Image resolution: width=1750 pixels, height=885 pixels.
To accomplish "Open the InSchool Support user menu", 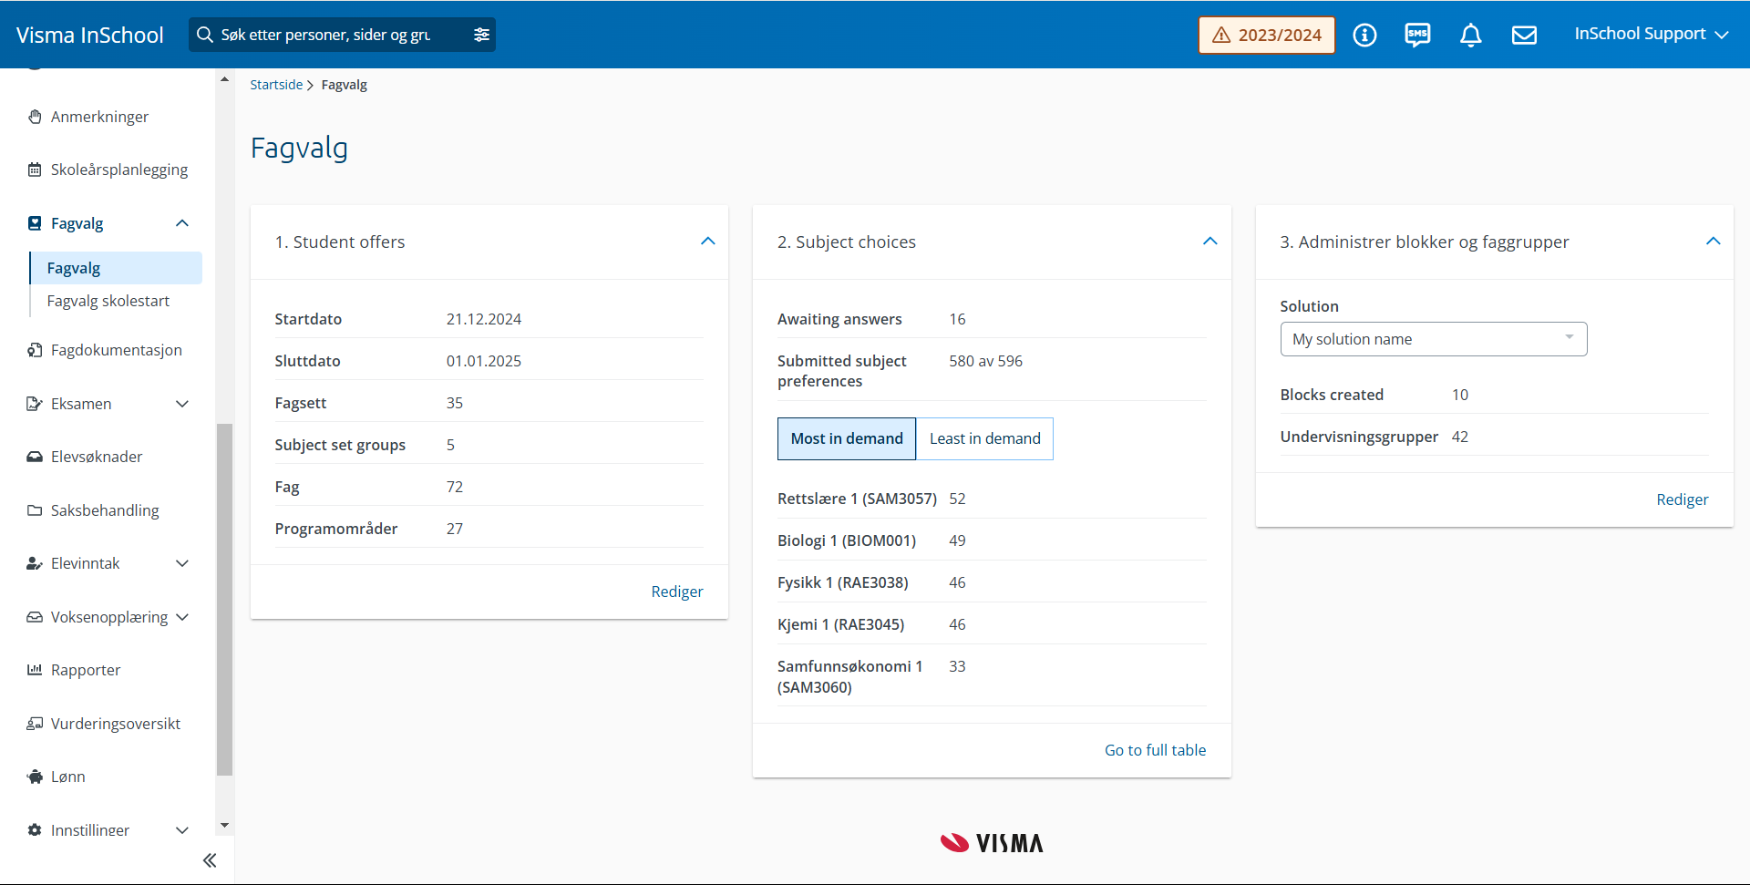I will coord(1651,34).
